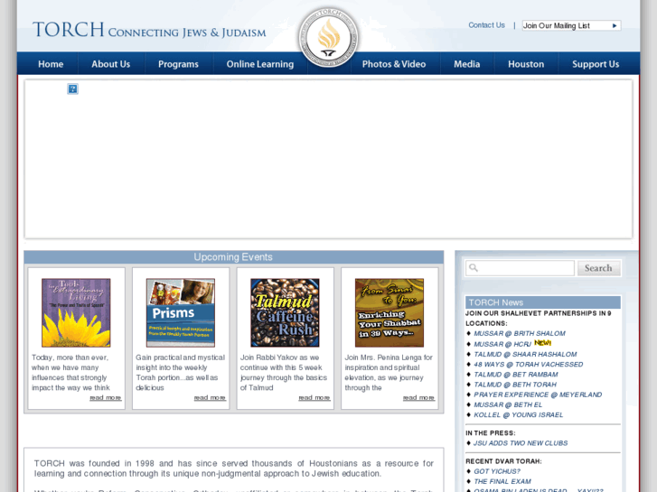Click the TORCH flame logo emblem

(x=329, y=38)
